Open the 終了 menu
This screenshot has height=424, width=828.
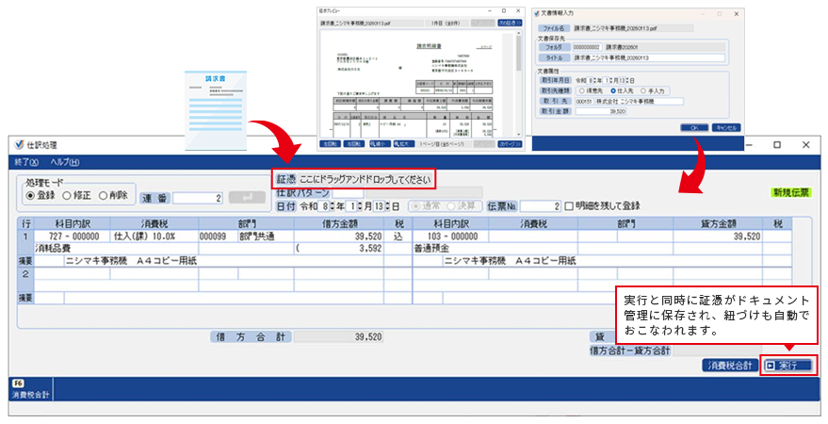coord(27,162)
